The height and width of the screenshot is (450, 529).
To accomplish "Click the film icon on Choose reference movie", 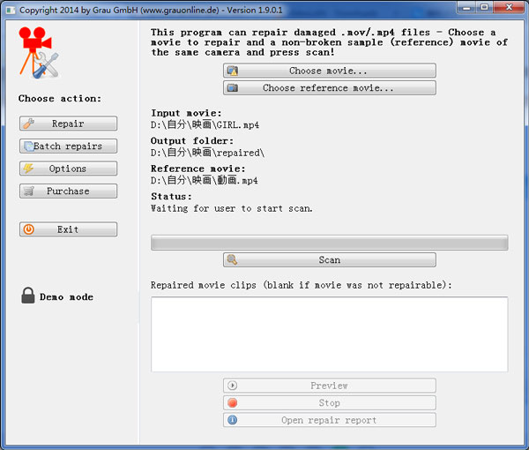I will (x=232, y=87).
